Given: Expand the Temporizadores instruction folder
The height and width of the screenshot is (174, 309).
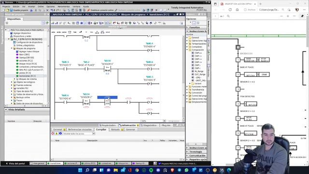Looking at the screenshot, I should coord(187,44).
